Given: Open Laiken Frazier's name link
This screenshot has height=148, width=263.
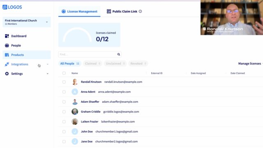Looking at the screenshot, I should point(90,122).
